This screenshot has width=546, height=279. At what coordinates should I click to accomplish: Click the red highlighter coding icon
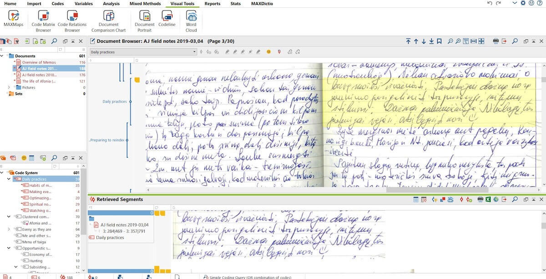pyautogui.click(x=279, y=52)
